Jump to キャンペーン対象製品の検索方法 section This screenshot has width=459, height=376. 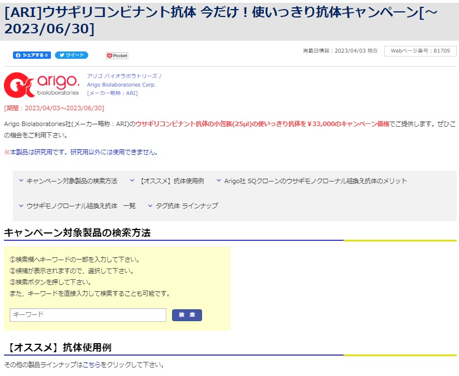pos(72,181)
